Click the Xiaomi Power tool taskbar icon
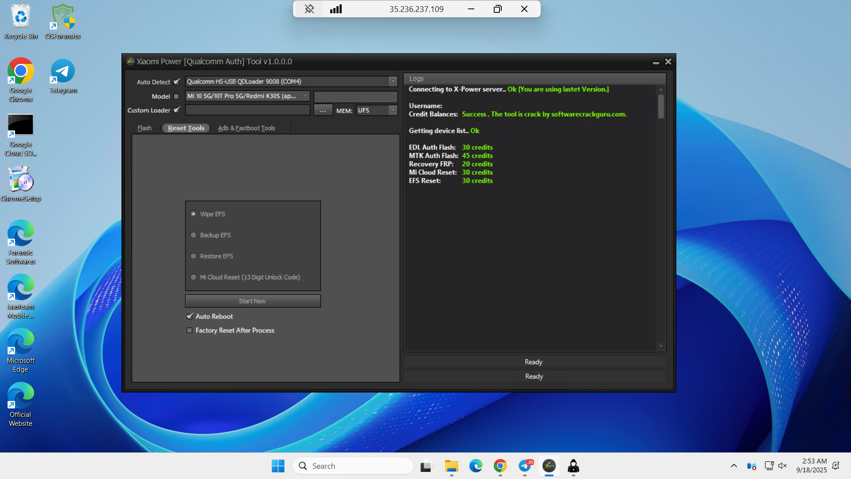851x479 pixels. (549, 466)
